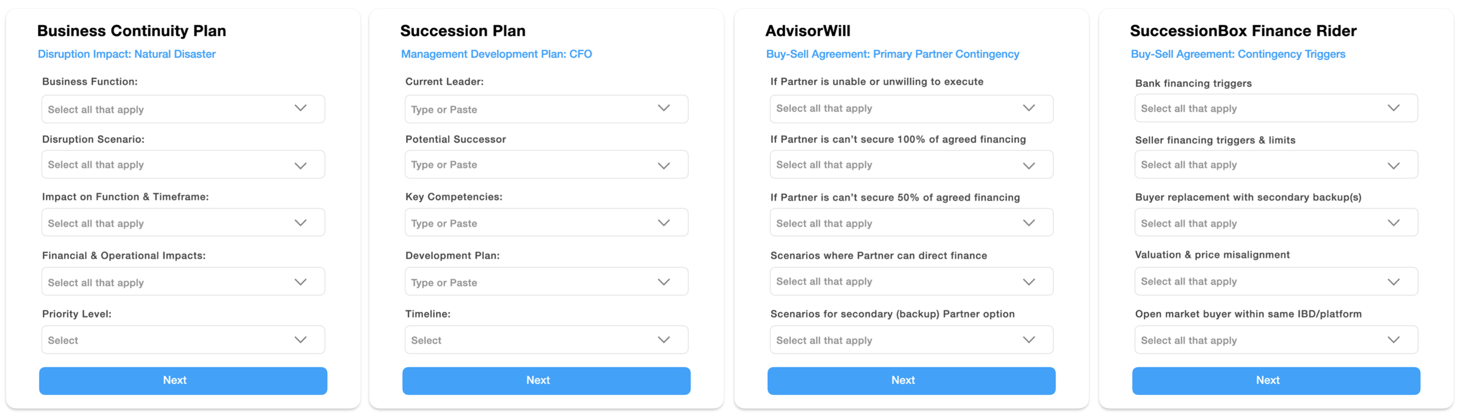Viewport: 1461px width, 416px height.
Task: Click the Current Leader input field
Action: tap(546, 109)
